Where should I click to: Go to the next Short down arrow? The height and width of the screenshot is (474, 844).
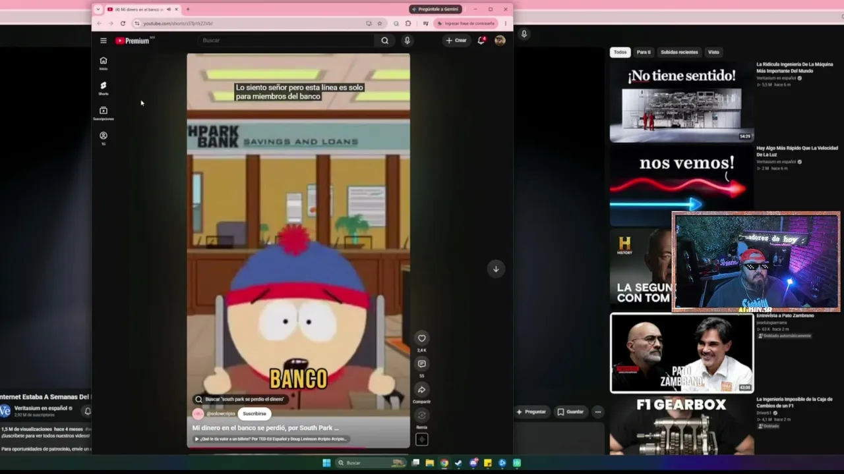[496, 269]
